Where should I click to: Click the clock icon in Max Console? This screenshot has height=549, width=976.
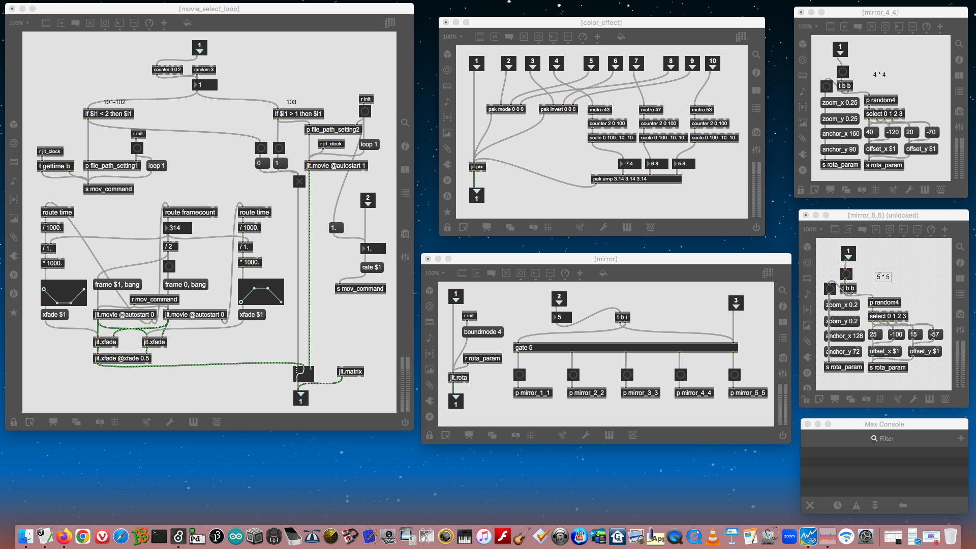837,505
